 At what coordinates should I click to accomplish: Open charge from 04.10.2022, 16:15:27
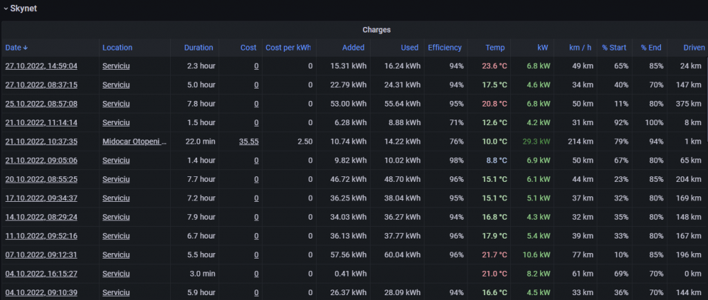click(x=41, y=274)
